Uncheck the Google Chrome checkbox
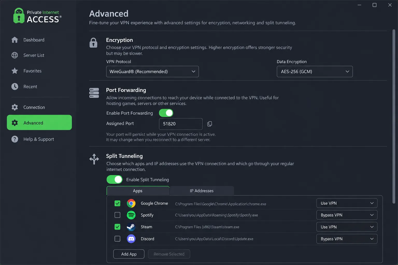This screenshot has height=265, width=398. pos(117,203)
